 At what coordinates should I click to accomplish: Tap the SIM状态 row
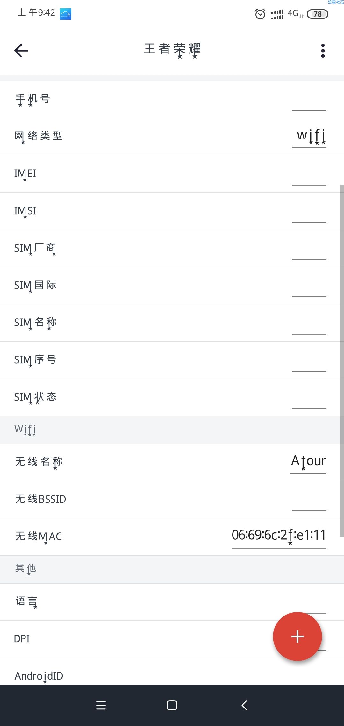tap(172, 397)
